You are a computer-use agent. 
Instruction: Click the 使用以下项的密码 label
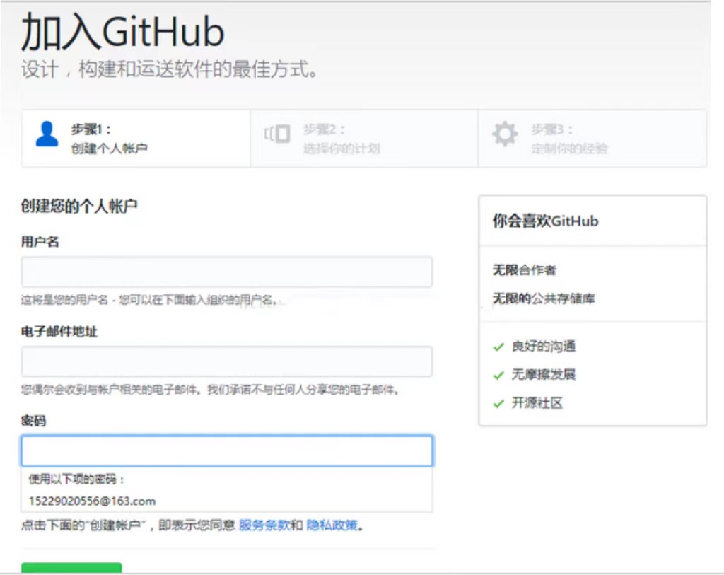pyautogui.click(x=76, y=479)
